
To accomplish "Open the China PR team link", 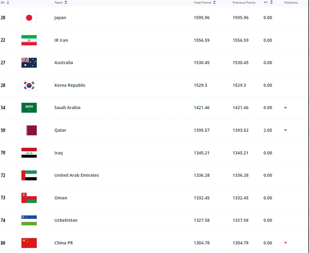I will coord(64,243).
